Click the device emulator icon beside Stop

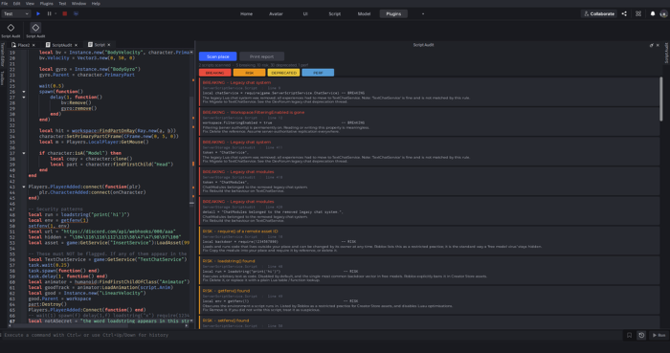[76, 13]
